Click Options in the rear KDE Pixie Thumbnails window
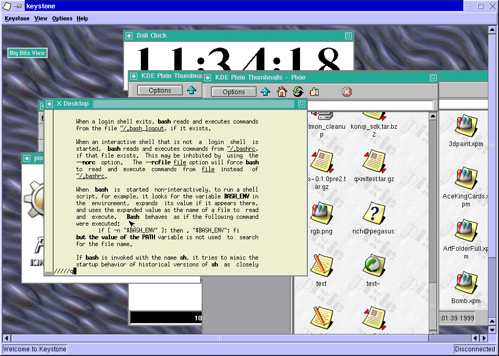This screenshot has width=499, height=356. (160, 91)
